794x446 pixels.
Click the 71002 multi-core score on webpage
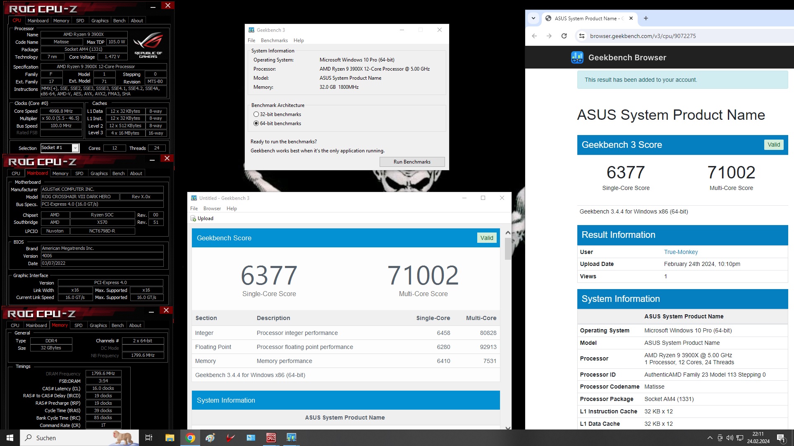tap(731, 172)
